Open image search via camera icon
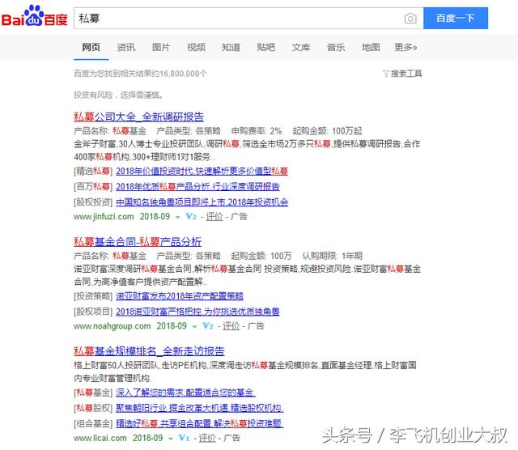Image resolution: width=518 pixels, height=450 pixels. click(410, 18)
